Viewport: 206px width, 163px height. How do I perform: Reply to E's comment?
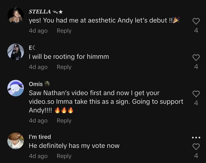click(x=64, y=67)
